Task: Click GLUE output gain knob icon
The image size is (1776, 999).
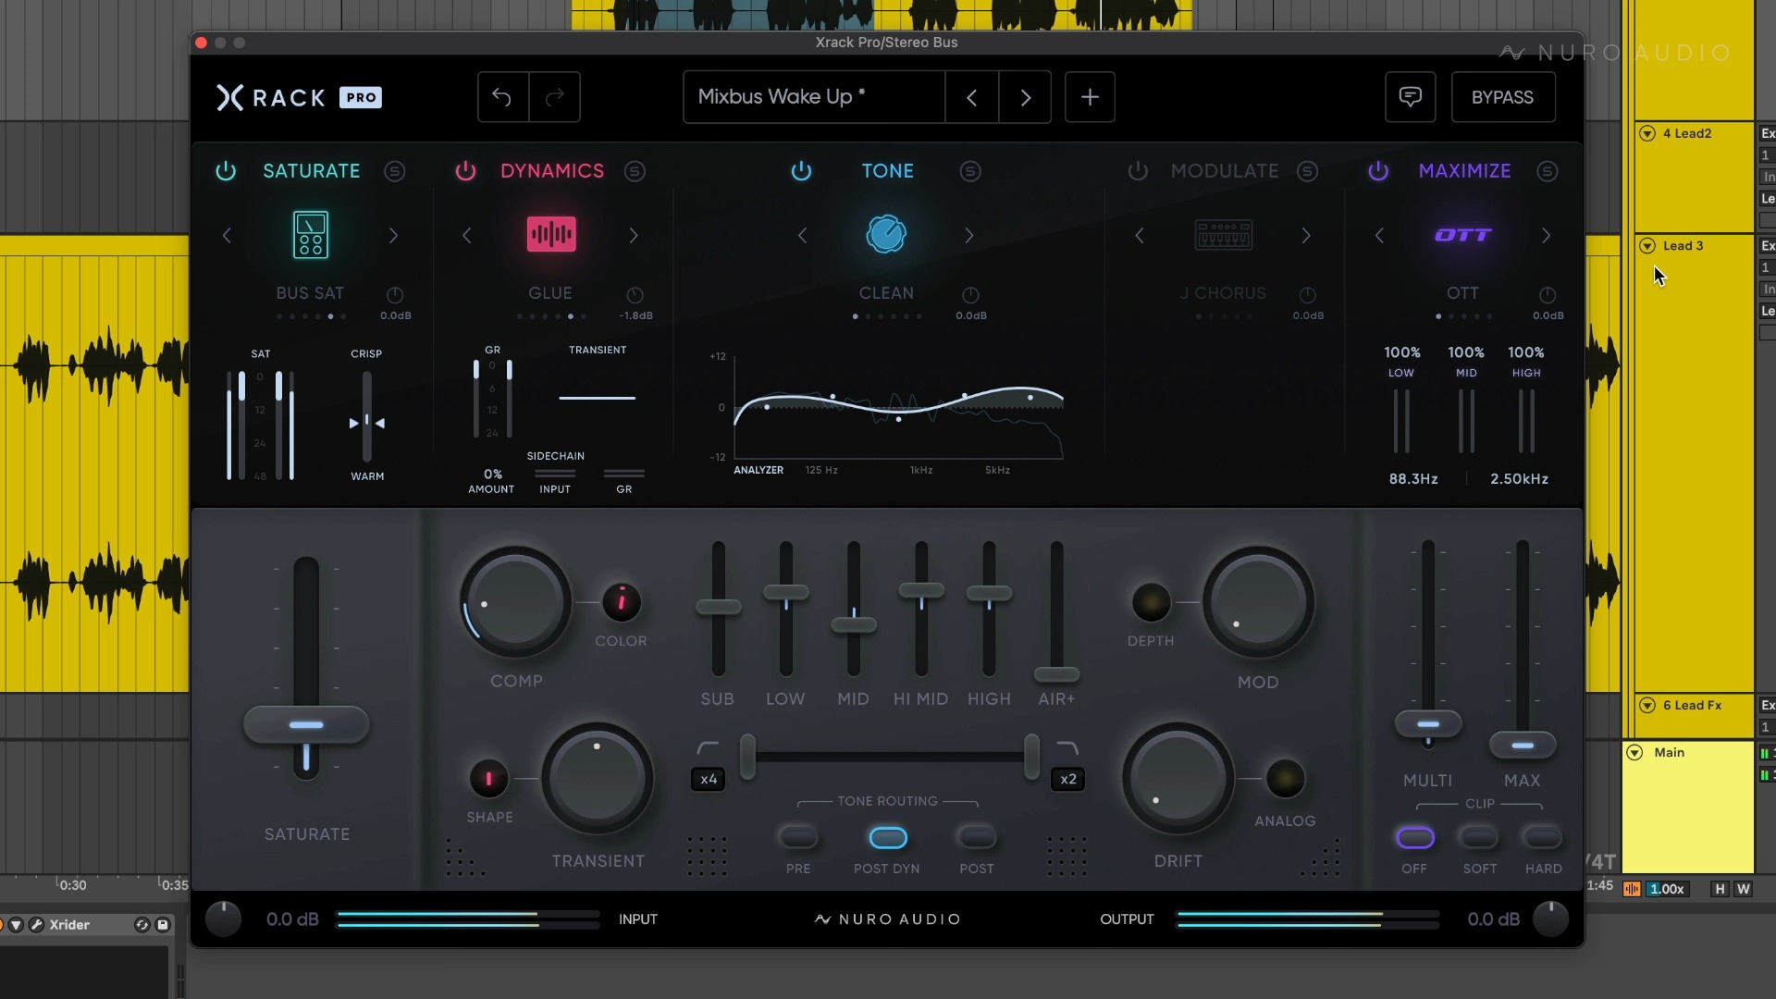Action: [635, 295]
